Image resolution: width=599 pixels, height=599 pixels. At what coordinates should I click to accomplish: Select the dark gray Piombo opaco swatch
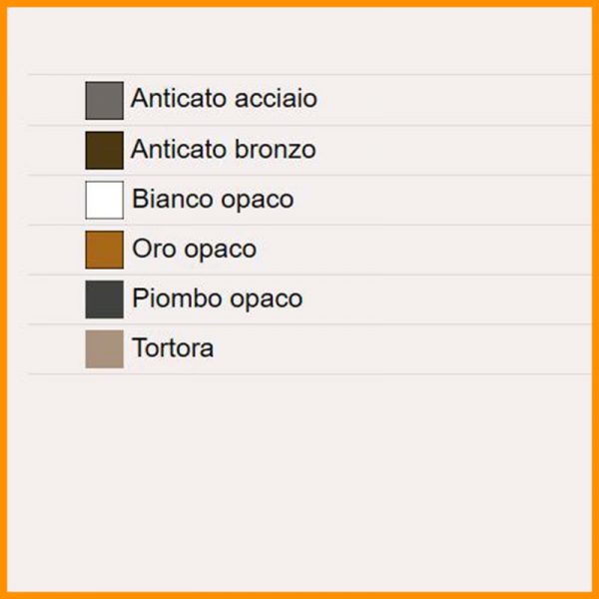pos(104,299)
